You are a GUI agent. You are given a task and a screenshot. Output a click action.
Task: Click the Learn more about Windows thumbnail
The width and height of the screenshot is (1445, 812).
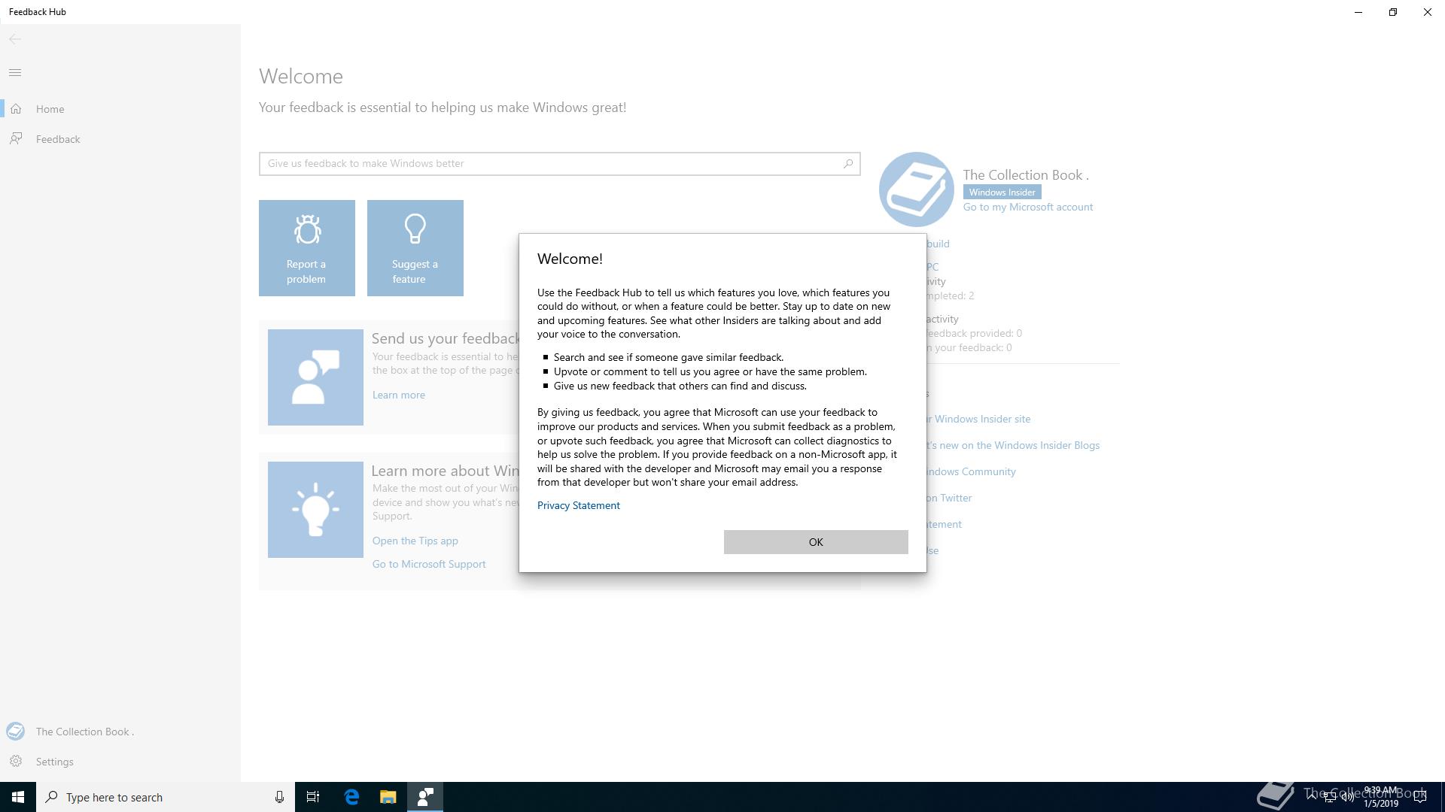click(x=315, y=510)
